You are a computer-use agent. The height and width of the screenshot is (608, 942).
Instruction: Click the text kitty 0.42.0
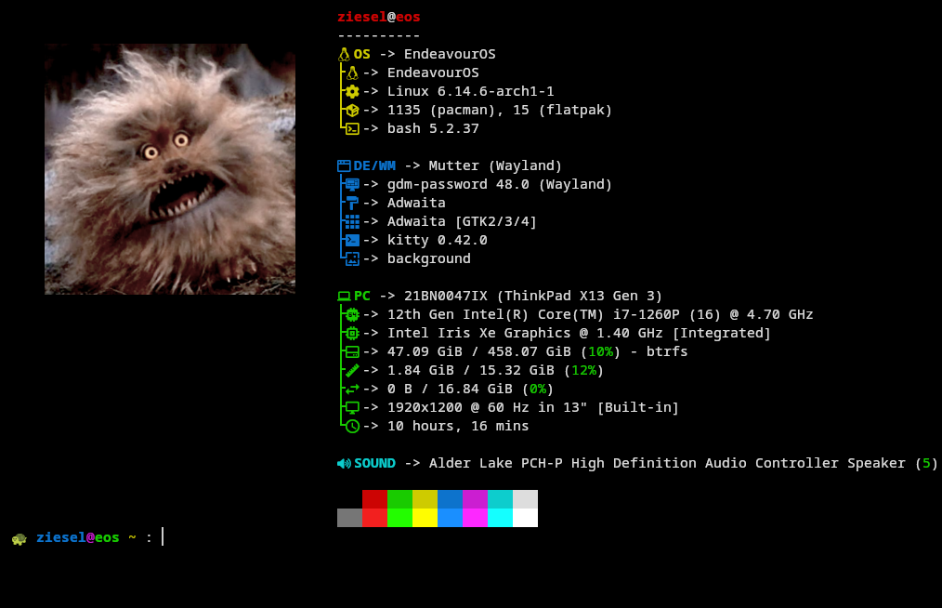(x=437, y=241)
